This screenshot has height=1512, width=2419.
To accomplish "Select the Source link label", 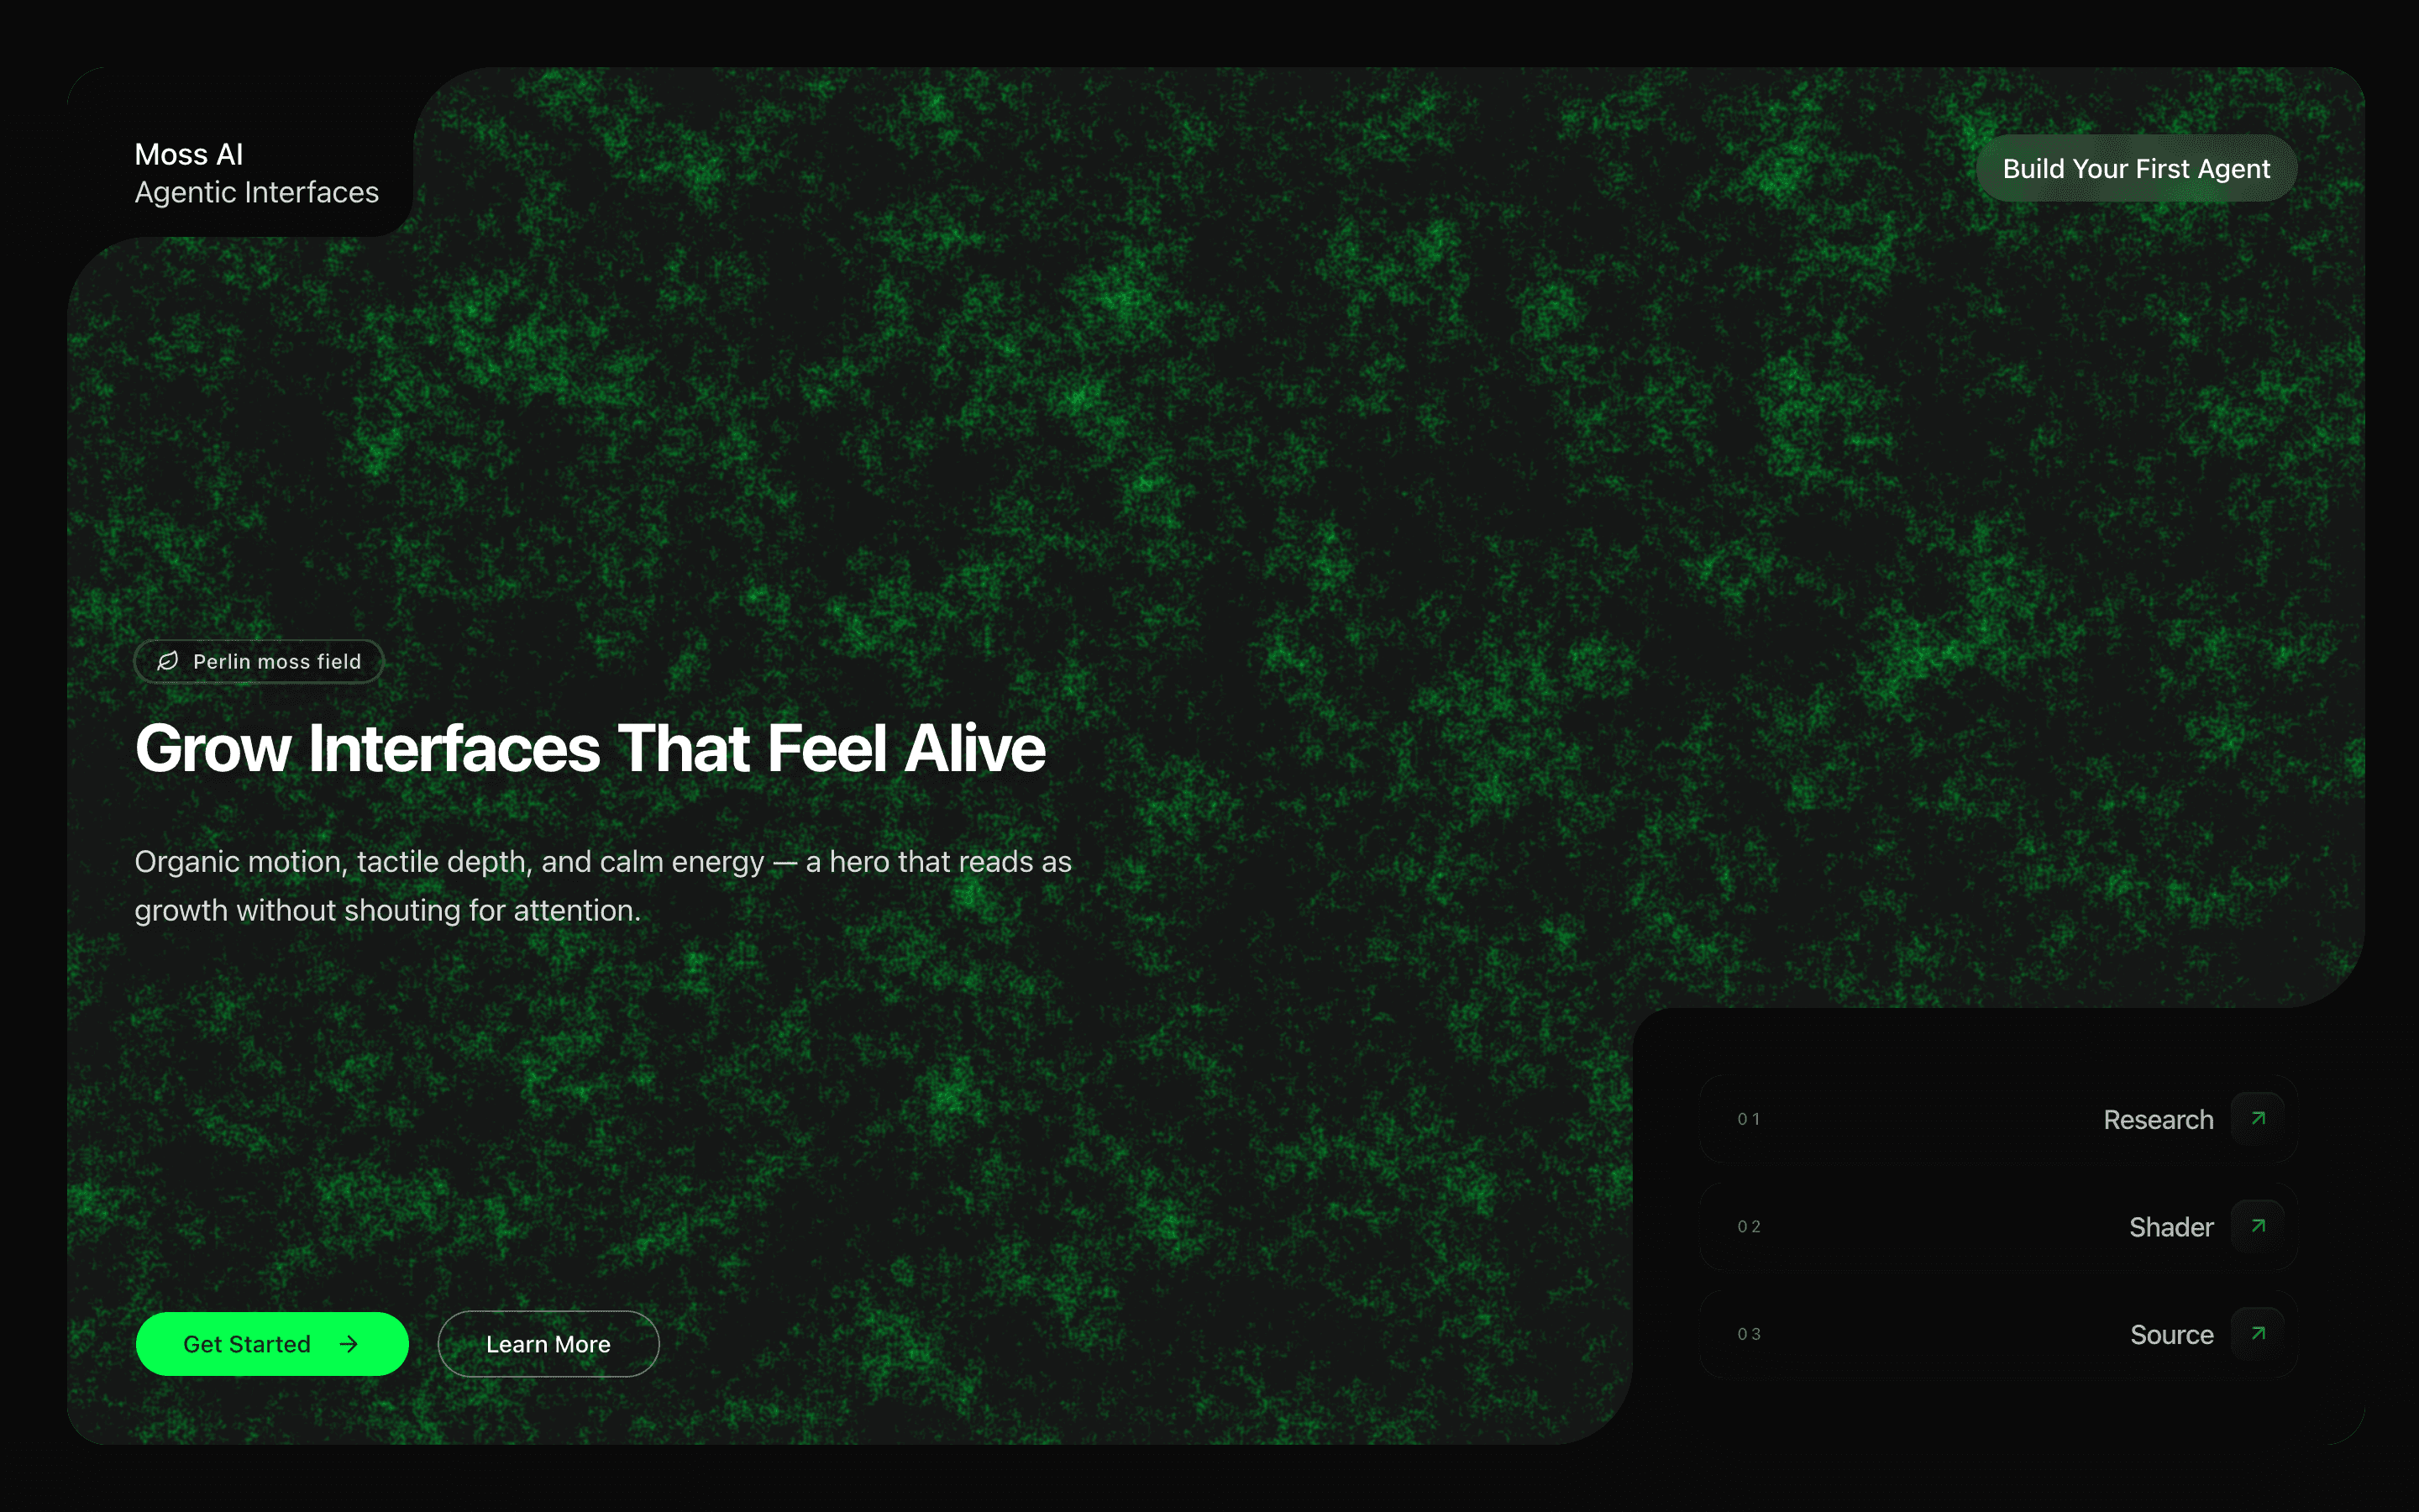I will (2171, 1335).
